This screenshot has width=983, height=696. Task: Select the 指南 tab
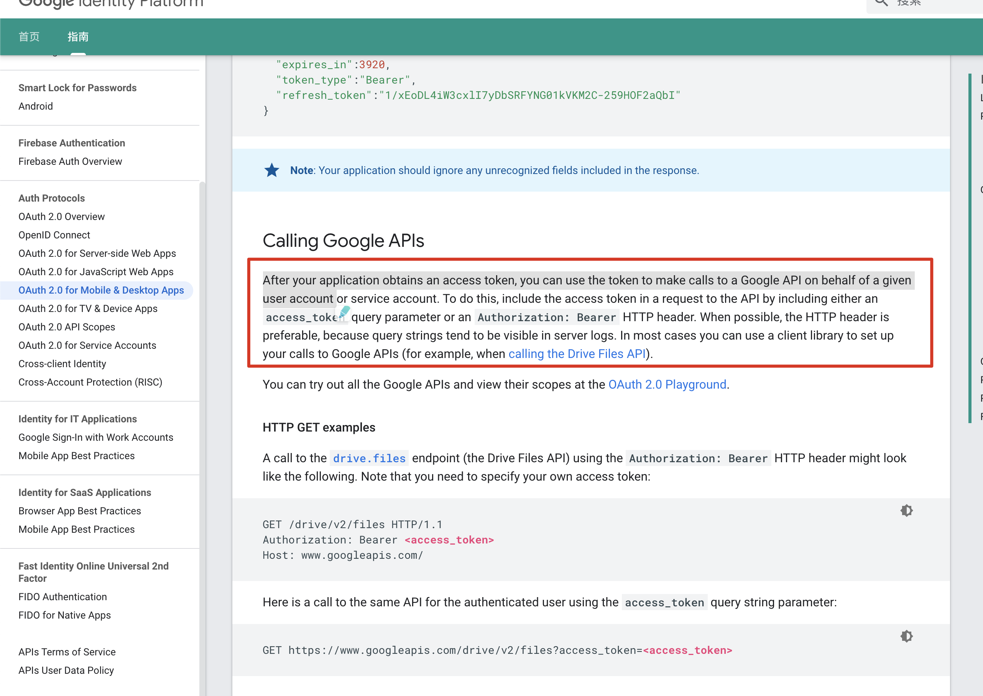78,37
